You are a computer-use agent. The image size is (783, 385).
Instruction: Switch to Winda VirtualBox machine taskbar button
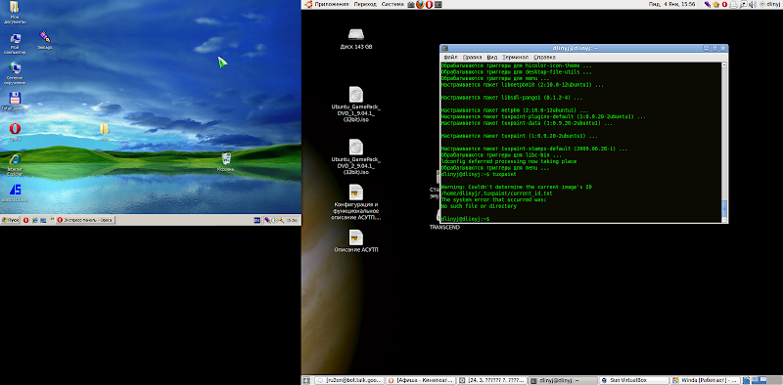coord(705,380)
